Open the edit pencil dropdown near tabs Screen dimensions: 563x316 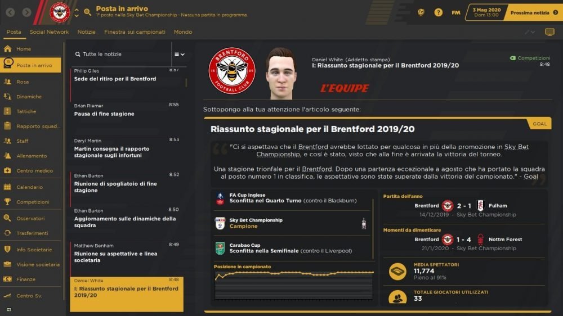pos(530,32)
